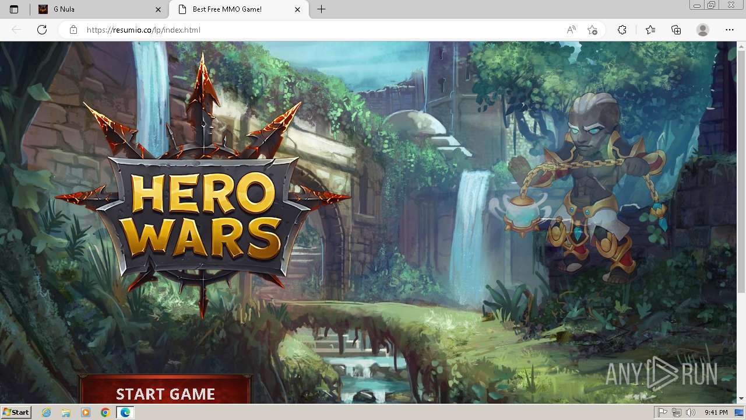Add this page to favorites
Screen dimensions: 746x420
593,30
